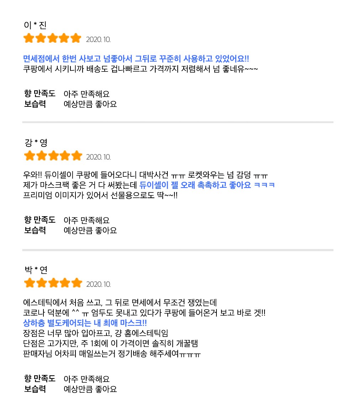
Task: Click the third star in 이*진's rating
Action: tap(53, 38)
